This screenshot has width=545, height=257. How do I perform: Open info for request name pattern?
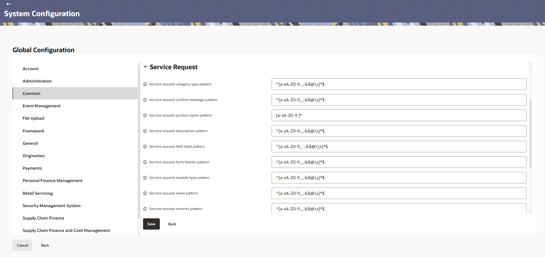pyautogui.click(x=145, y=193)
